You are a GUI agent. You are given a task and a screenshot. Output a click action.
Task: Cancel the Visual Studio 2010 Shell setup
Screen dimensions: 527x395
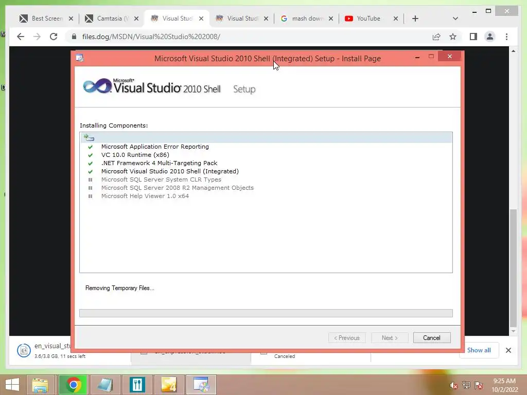432,337
